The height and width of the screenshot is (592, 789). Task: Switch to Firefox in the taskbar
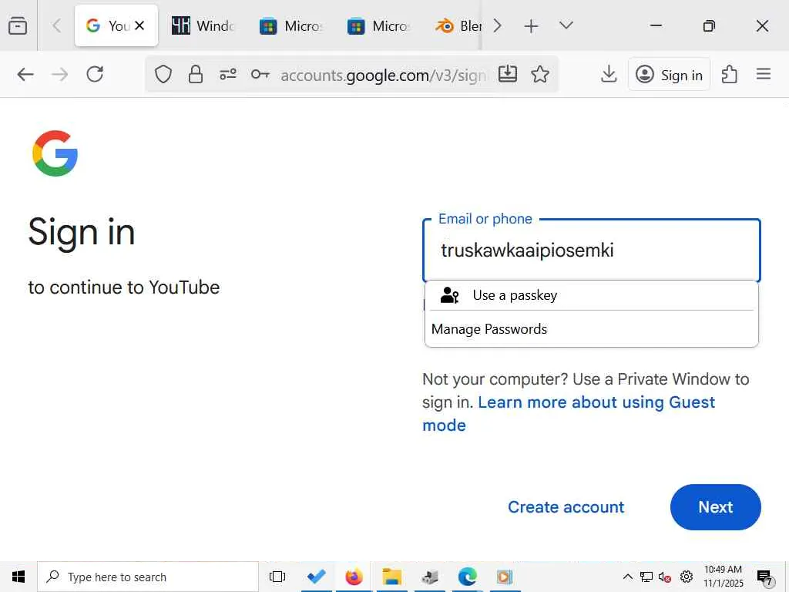(354, 577)
